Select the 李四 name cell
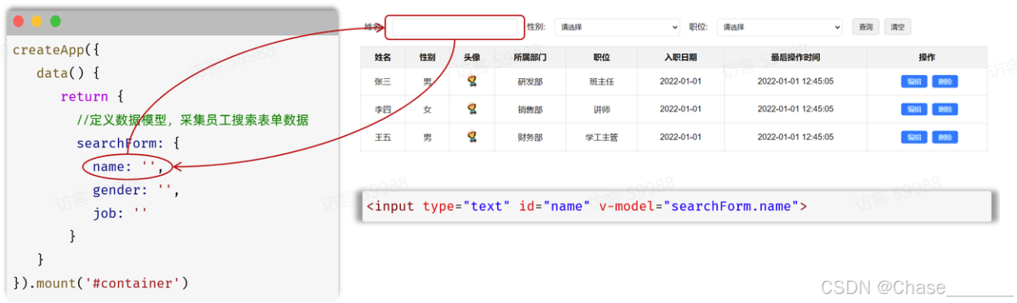1017x303 pixels. pos(383,109)
